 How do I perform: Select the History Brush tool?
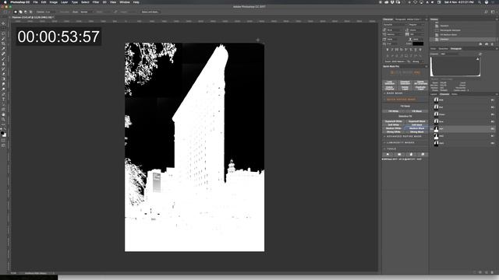(x=3, y=69)
